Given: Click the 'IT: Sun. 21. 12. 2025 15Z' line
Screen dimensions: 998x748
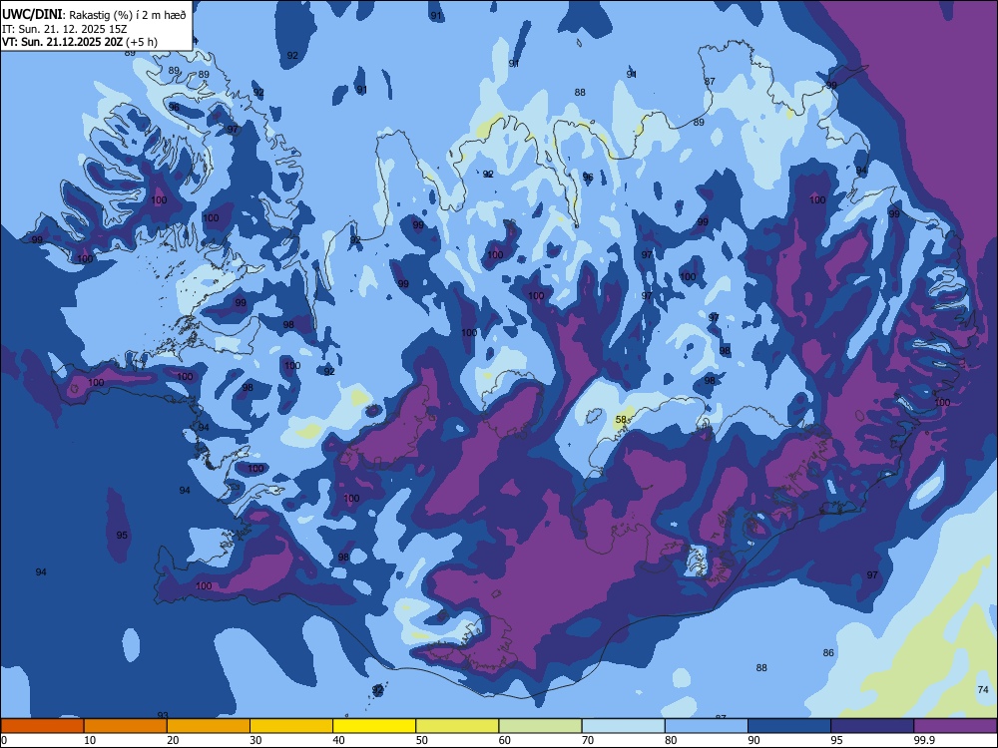Looking at the screenshot, I should point(64,29).
